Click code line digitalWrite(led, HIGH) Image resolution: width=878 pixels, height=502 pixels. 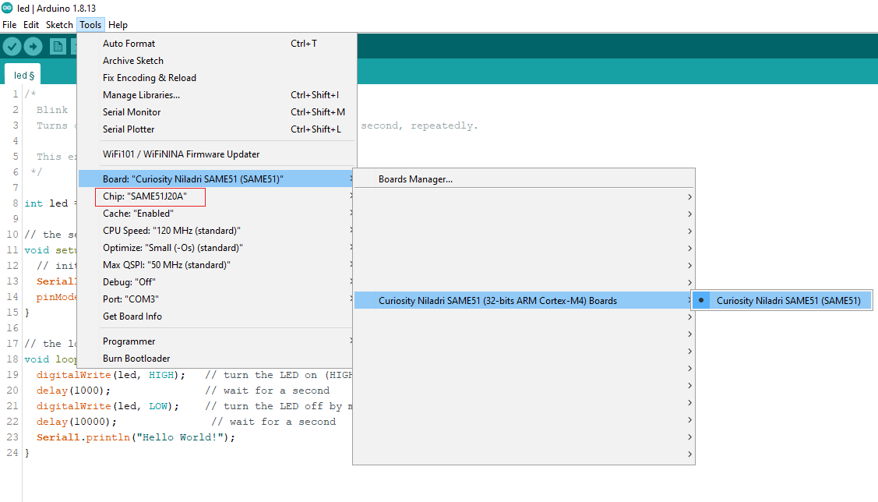111,375
